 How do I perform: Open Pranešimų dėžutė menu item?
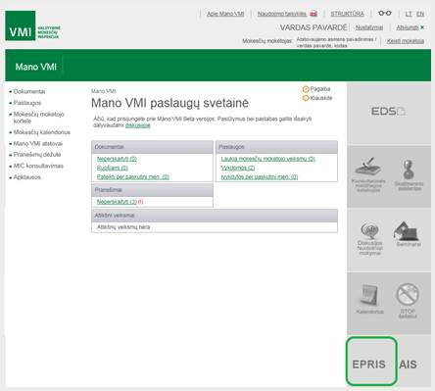[37, 155]
